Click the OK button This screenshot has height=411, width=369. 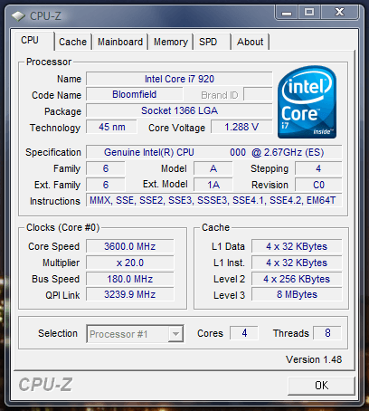tap(321, 386)
